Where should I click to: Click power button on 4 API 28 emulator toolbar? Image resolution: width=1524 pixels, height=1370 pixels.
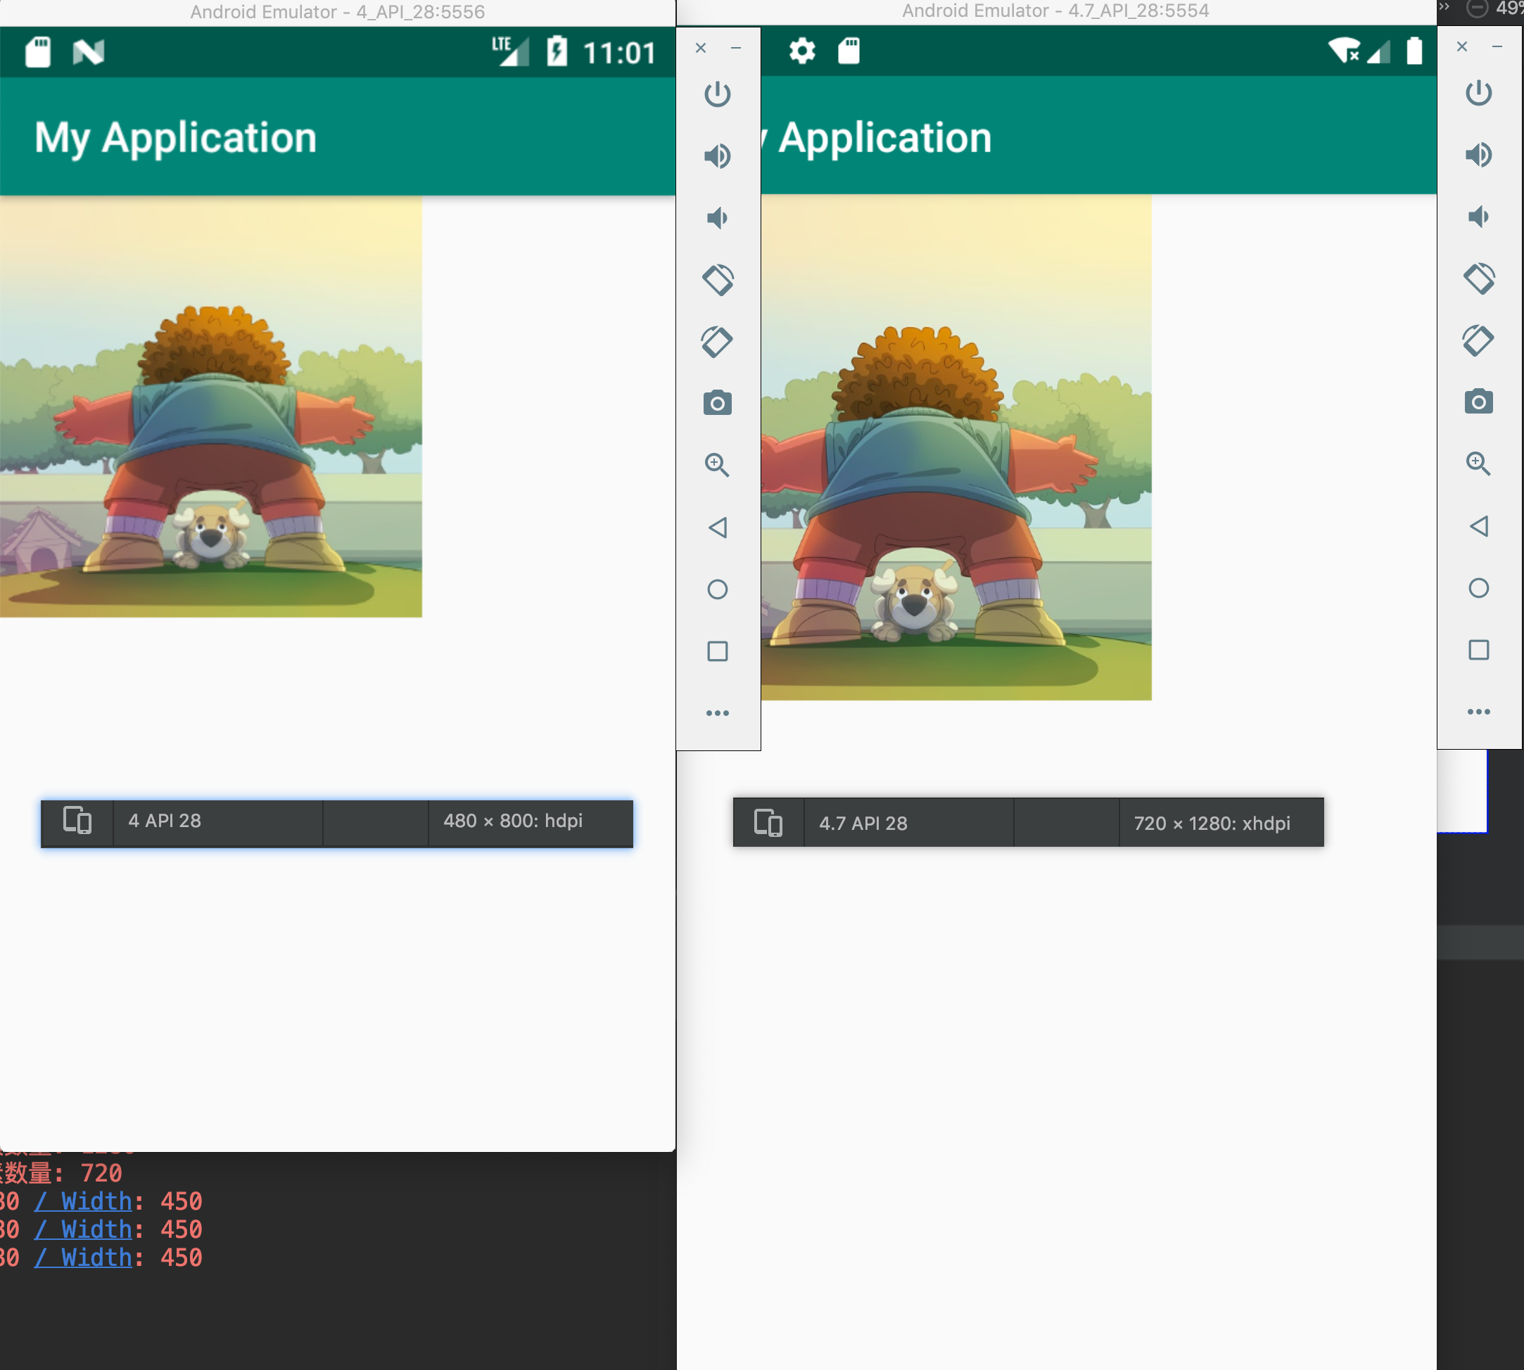717,94
